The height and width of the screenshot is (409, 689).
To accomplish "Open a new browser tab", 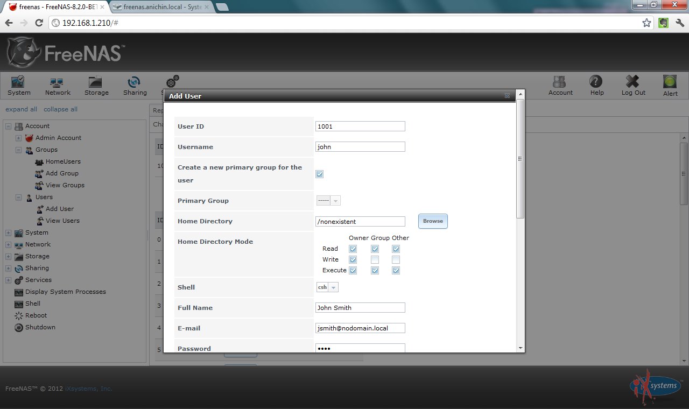I will point(222,7).
